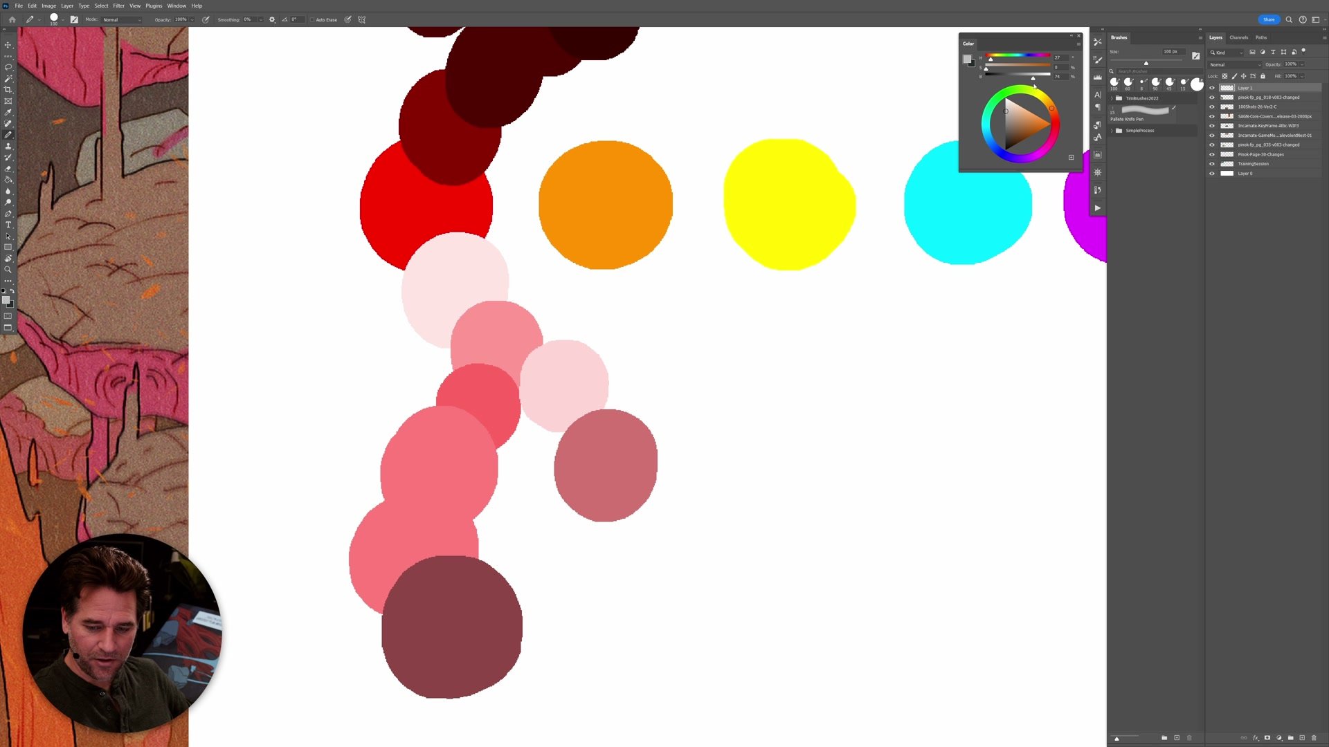Select the Move tool
Screen dimensions: 1329x747
pos(8,45)
